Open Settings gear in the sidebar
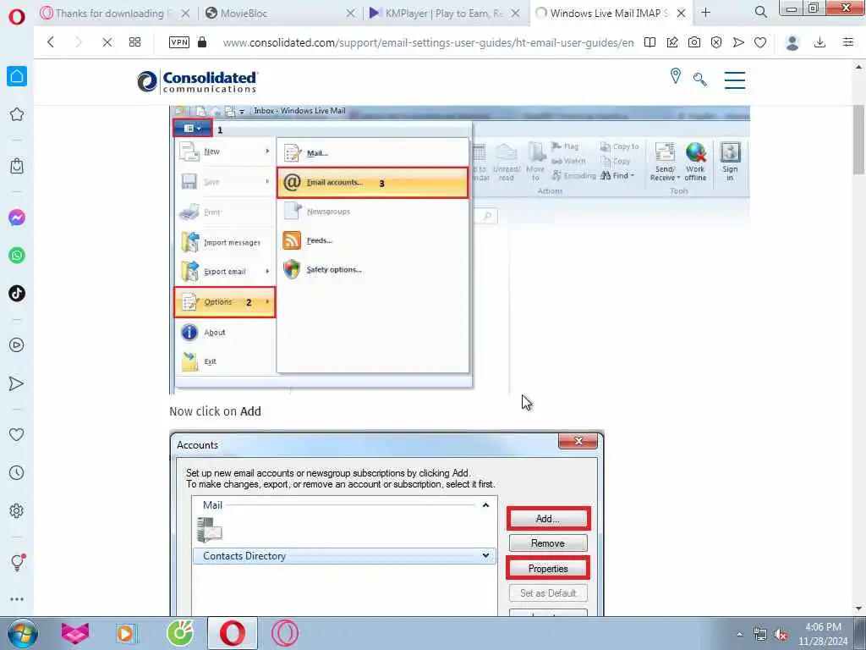The image size is (866, 650). pyautogui.click(x=17, y=510)
